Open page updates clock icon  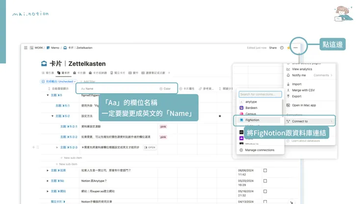pyautogui.click(x=282, y=48)
